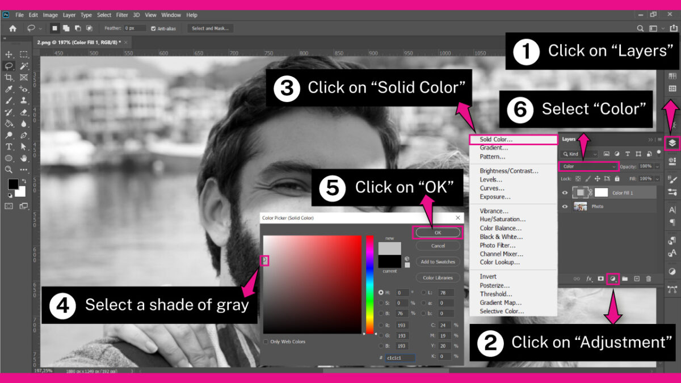The image size is (681, 383).
Task: Select the Lasso tool in the toolbar
Action: tap(9, 66)
